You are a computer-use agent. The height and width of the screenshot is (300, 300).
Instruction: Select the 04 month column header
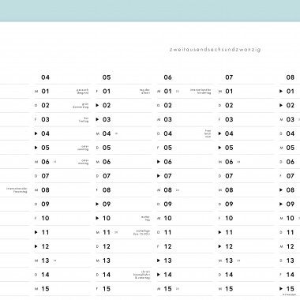click(45, 77)
